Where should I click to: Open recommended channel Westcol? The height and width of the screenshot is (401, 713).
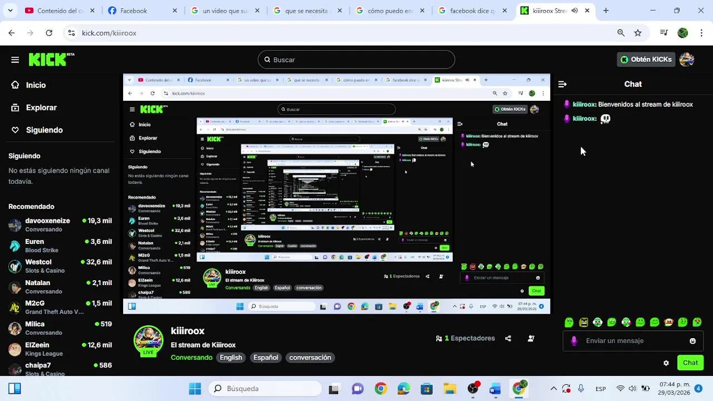point(60,266)
